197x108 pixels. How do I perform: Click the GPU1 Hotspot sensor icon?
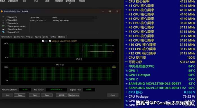127,75
